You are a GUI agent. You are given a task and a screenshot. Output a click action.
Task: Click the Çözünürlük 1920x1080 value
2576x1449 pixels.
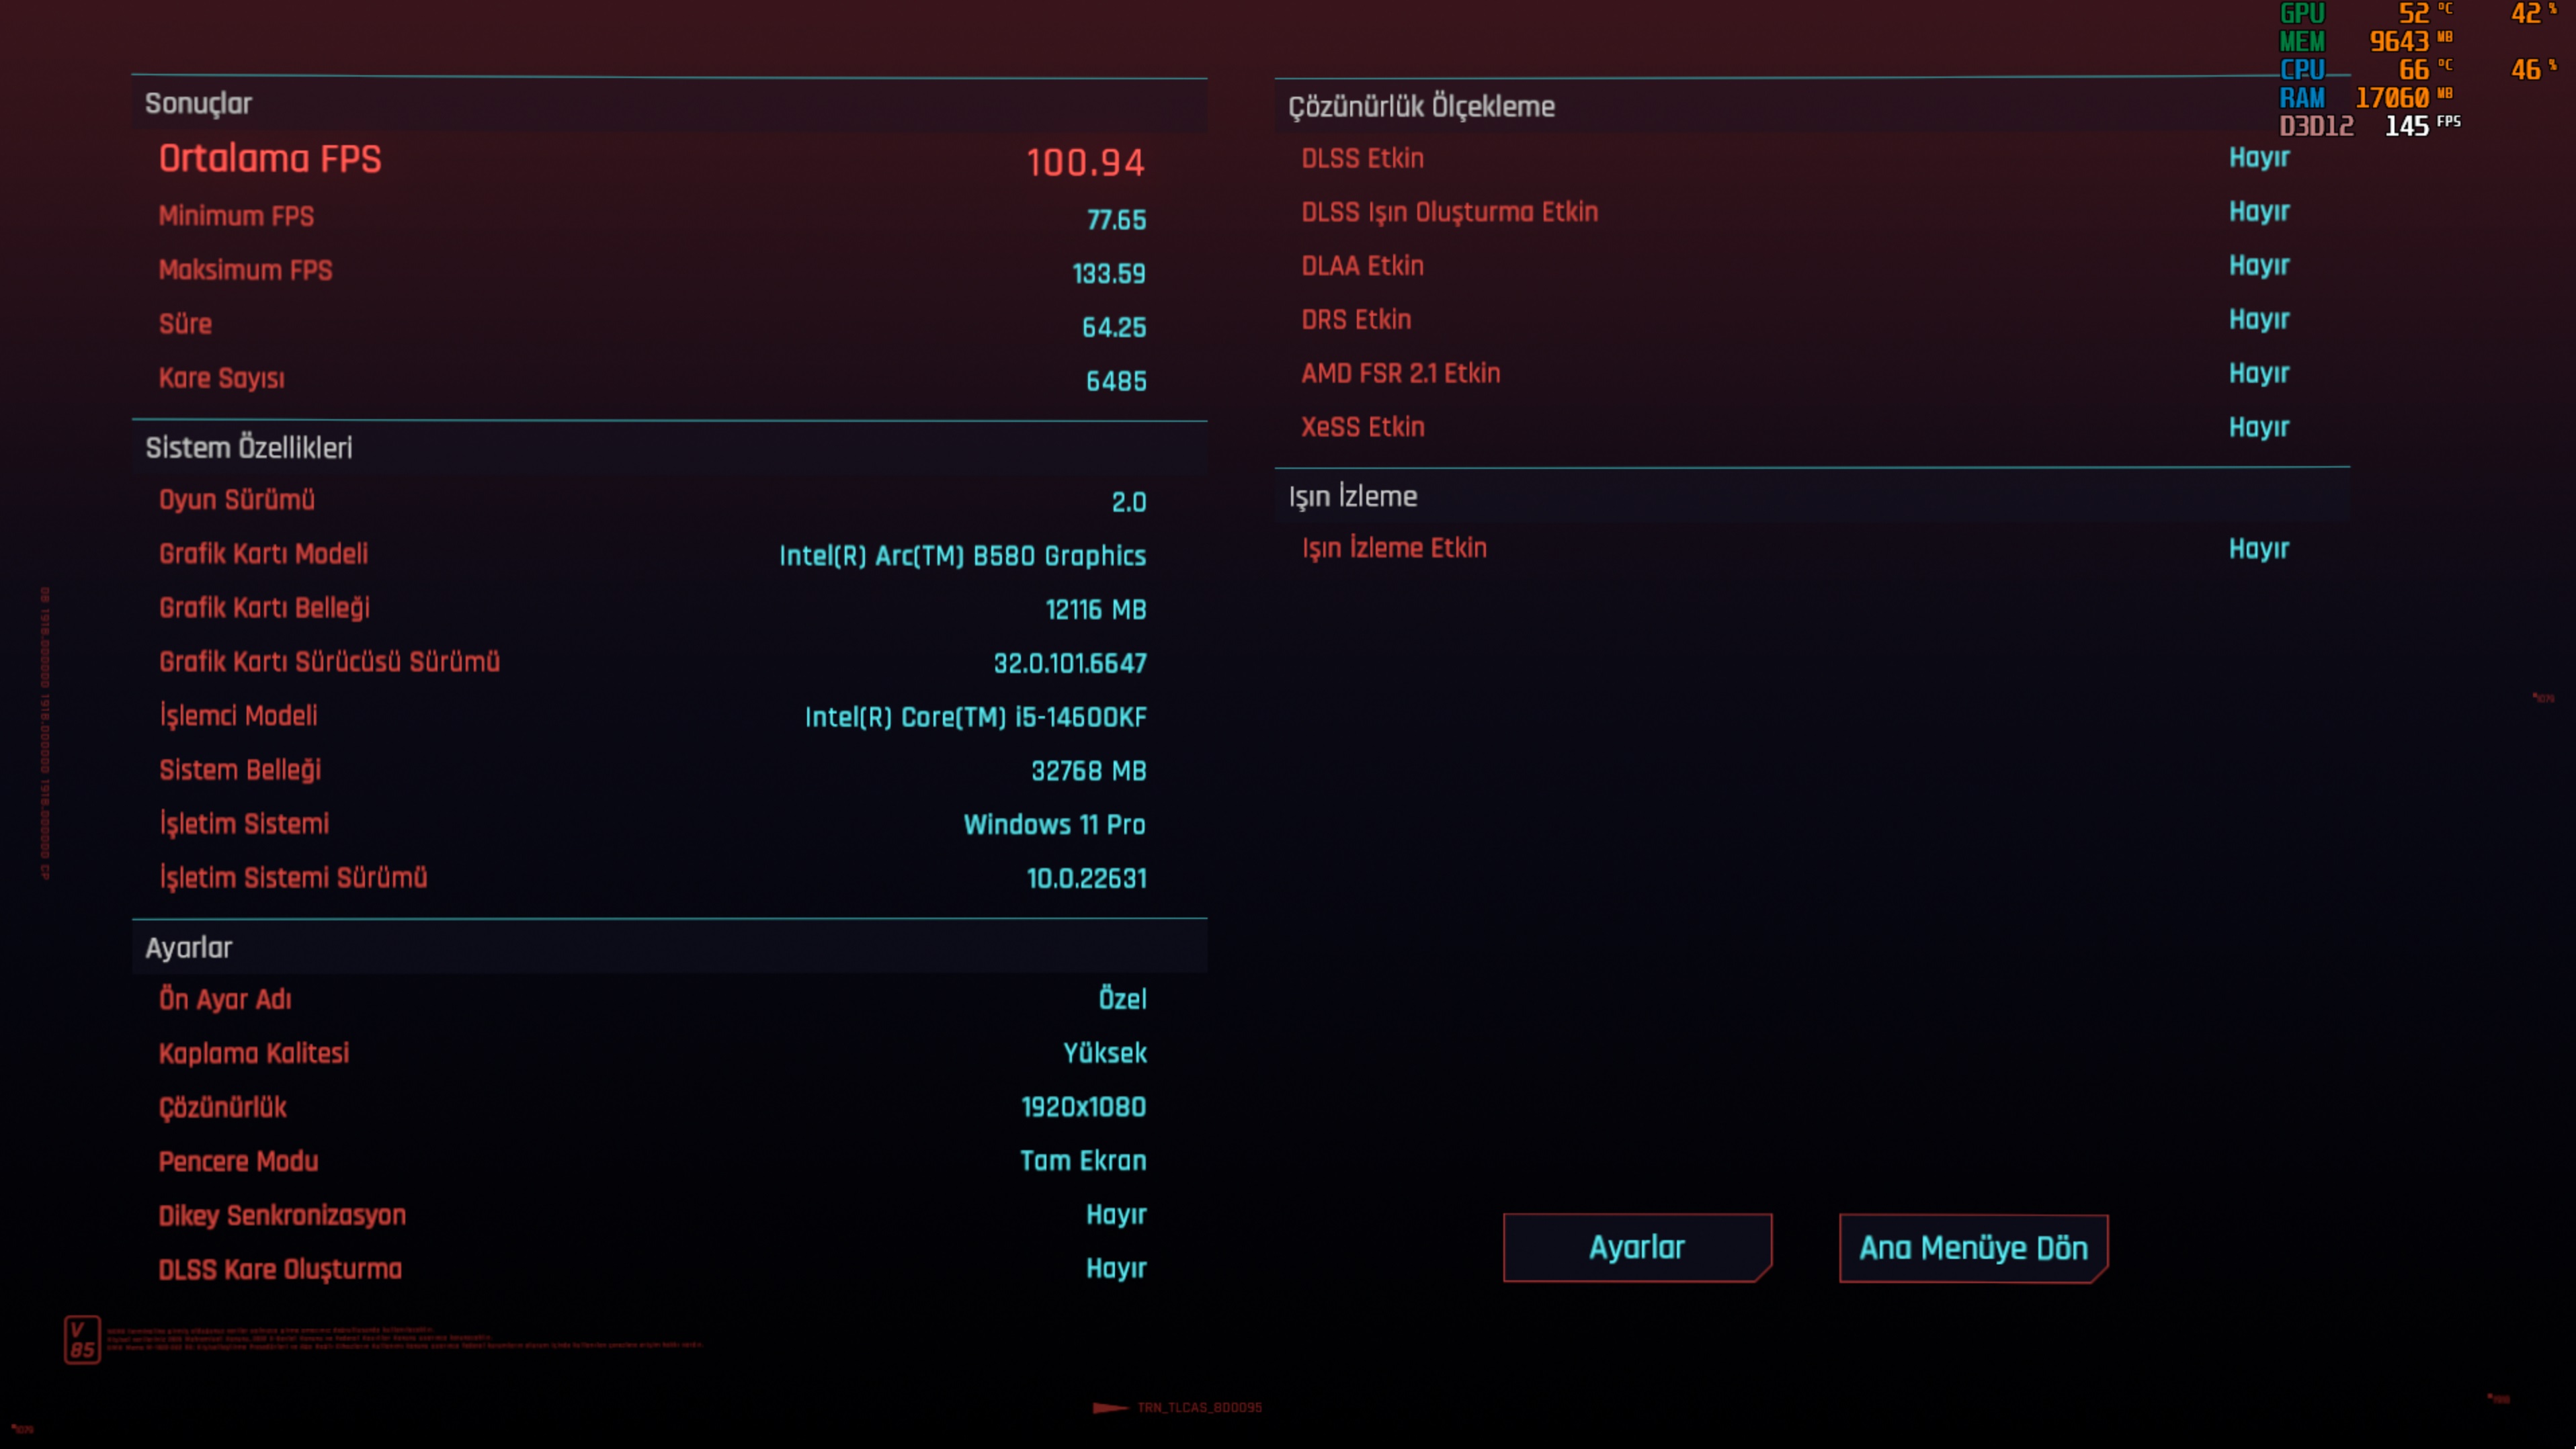point(1083,1107)
